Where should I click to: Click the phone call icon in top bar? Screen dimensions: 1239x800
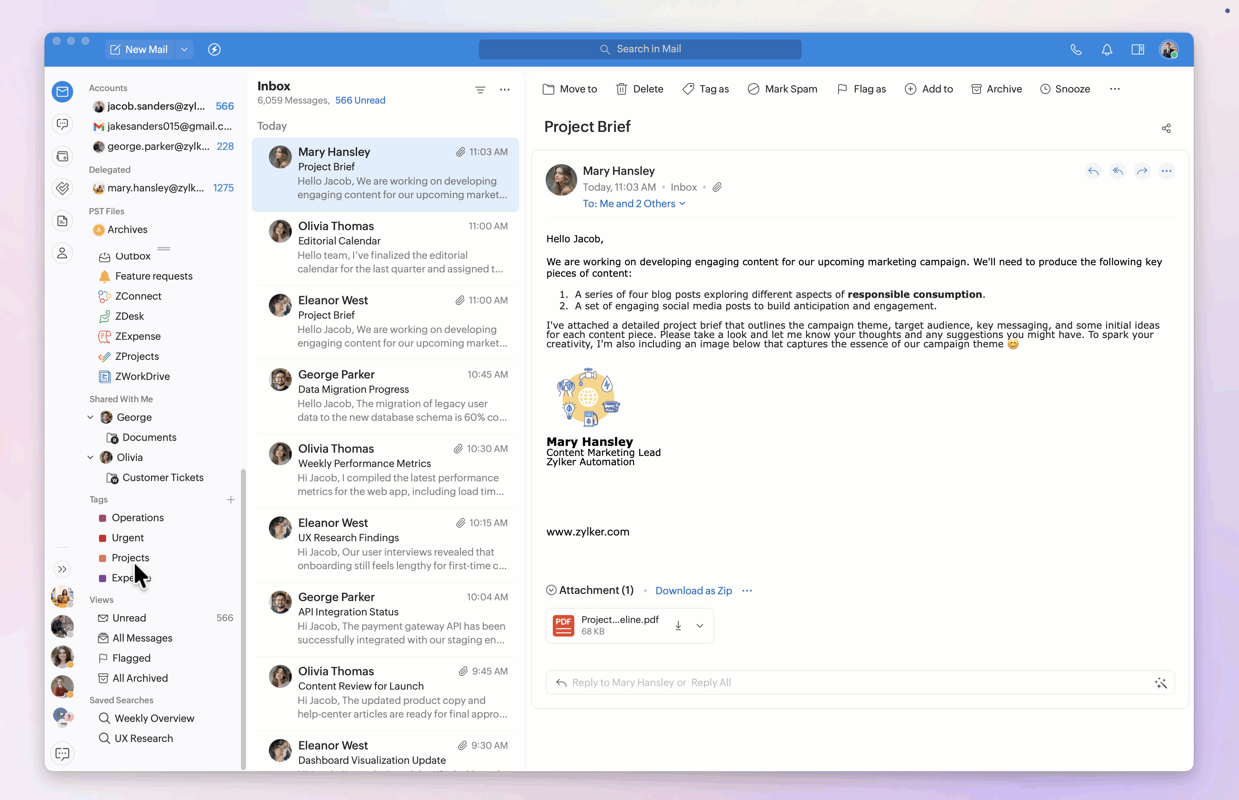point(1076,50)
